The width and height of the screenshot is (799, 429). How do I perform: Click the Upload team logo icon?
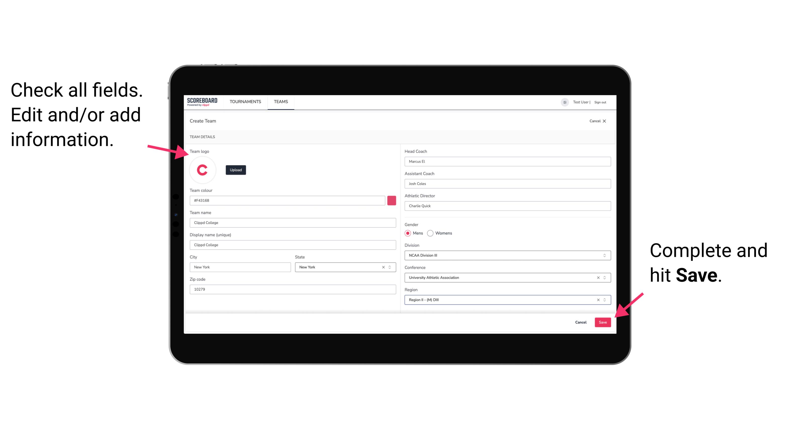[x=235, y=170]
